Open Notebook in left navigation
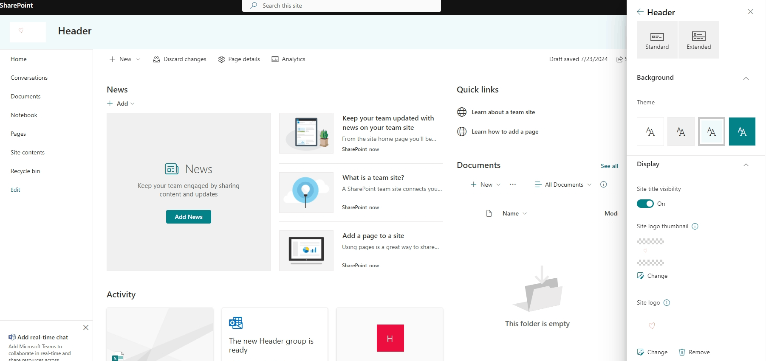This screenshot has width=766, height=361. 24,115
